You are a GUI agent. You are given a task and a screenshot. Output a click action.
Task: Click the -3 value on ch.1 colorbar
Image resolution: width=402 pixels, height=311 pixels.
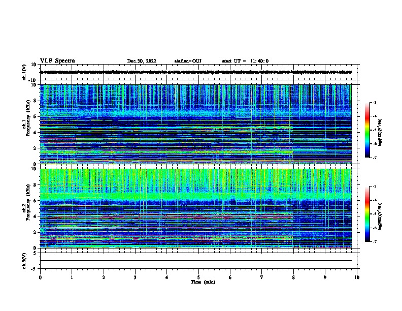(374, 102)
